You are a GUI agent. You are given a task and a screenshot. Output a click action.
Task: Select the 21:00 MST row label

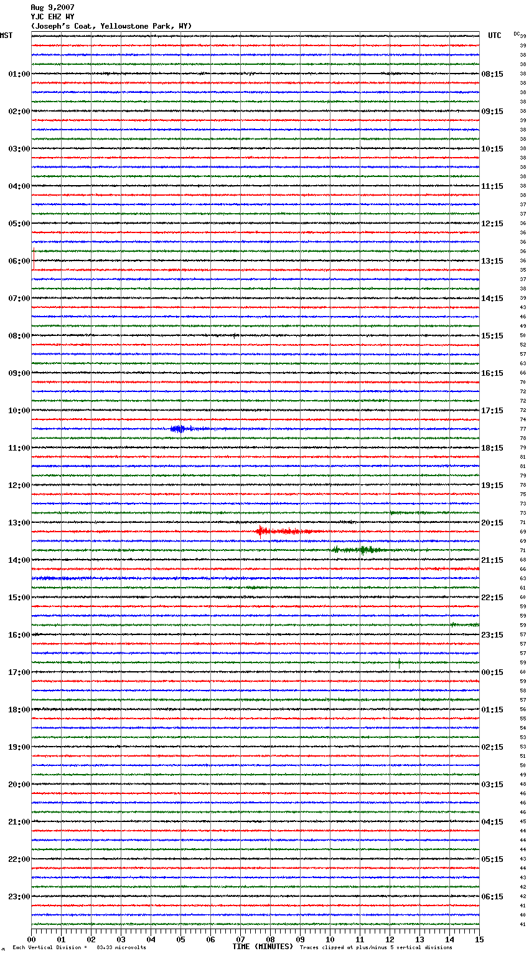pyautogui.click(x=19, y=822)
